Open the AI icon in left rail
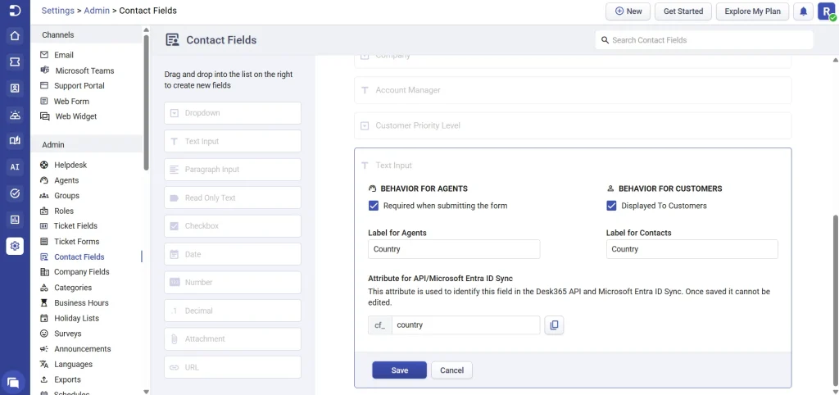The image size is (839, 395). coord(15,167)
